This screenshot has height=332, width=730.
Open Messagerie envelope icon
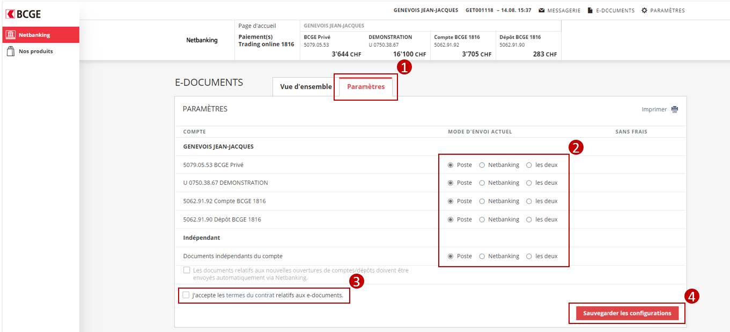click(x=542, y=10)
